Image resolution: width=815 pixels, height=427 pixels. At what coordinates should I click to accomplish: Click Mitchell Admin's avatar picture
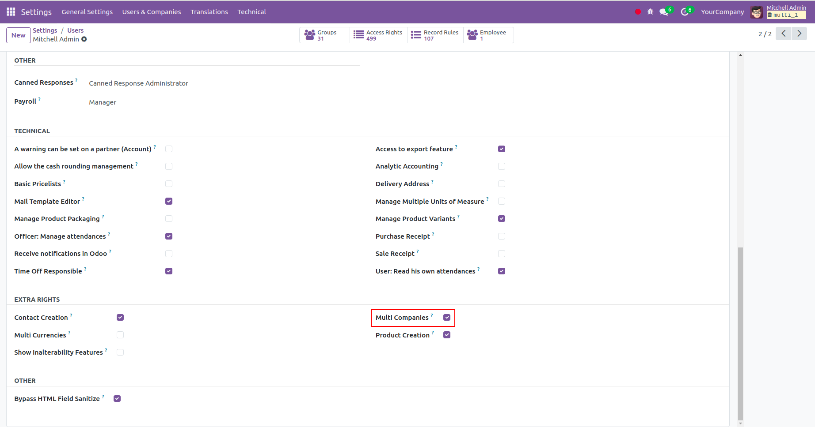(757, 12)
